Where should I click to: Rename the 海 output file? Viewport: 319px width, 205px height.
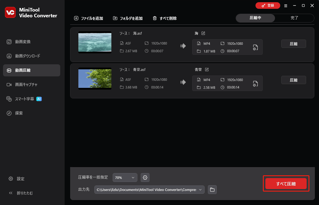pyautogui.click(x=203, y=33)
